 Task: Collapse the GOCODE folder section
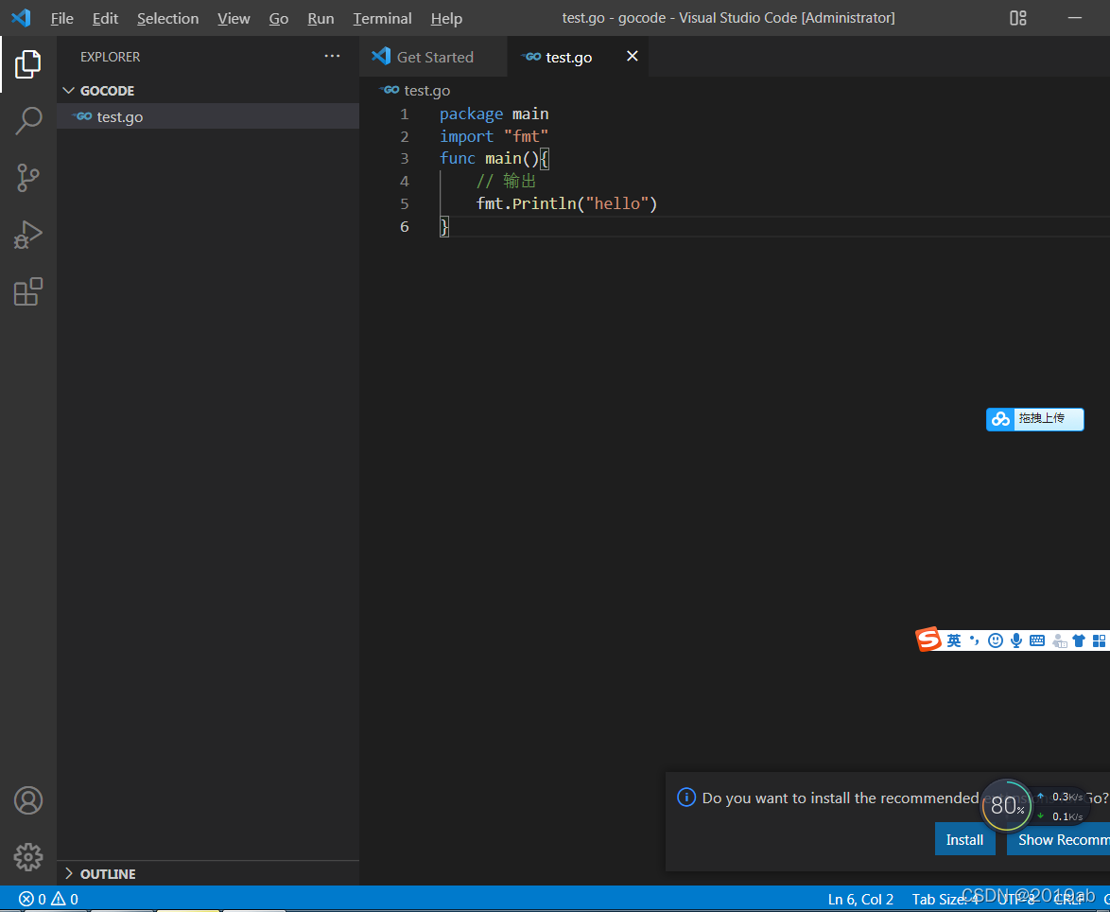[x=208, y=91]
